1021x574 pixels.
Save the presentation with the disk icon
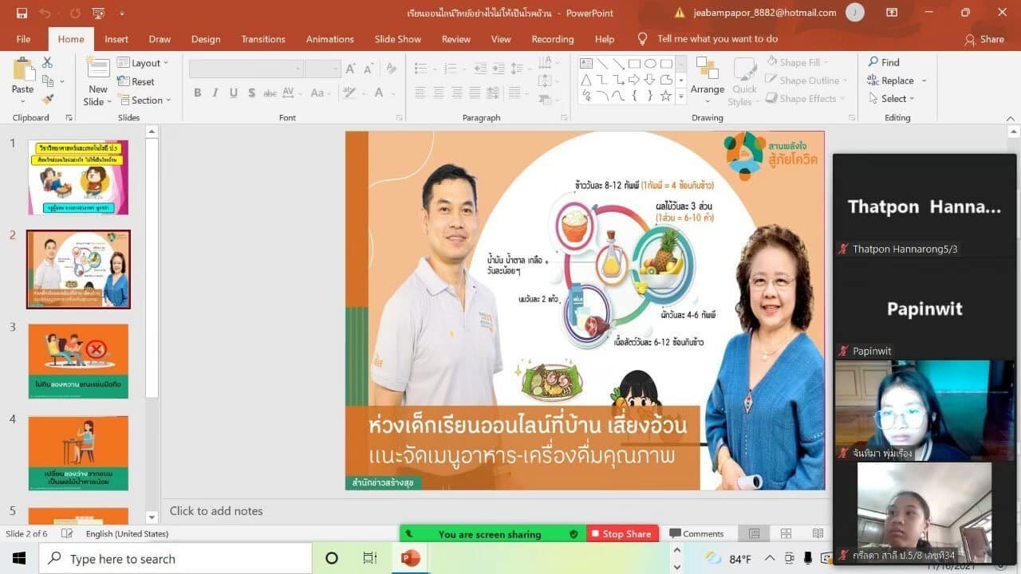22,13
